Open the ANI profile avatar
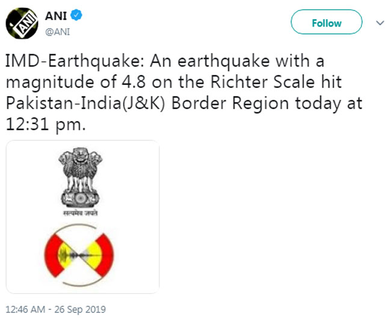The height and width of the screenshot is (325, 391). [x=22, y=23]
